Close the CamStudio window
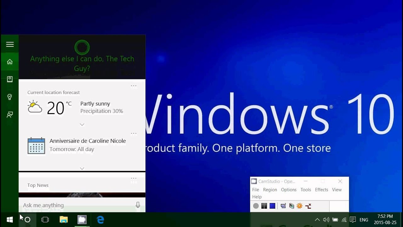The image size is (403, 227). [340, 181]
